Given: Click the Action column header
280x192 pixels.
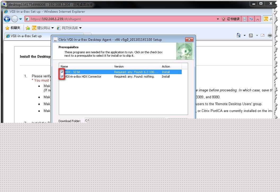Looking at the screenshot, I should (x=171, y=66).
